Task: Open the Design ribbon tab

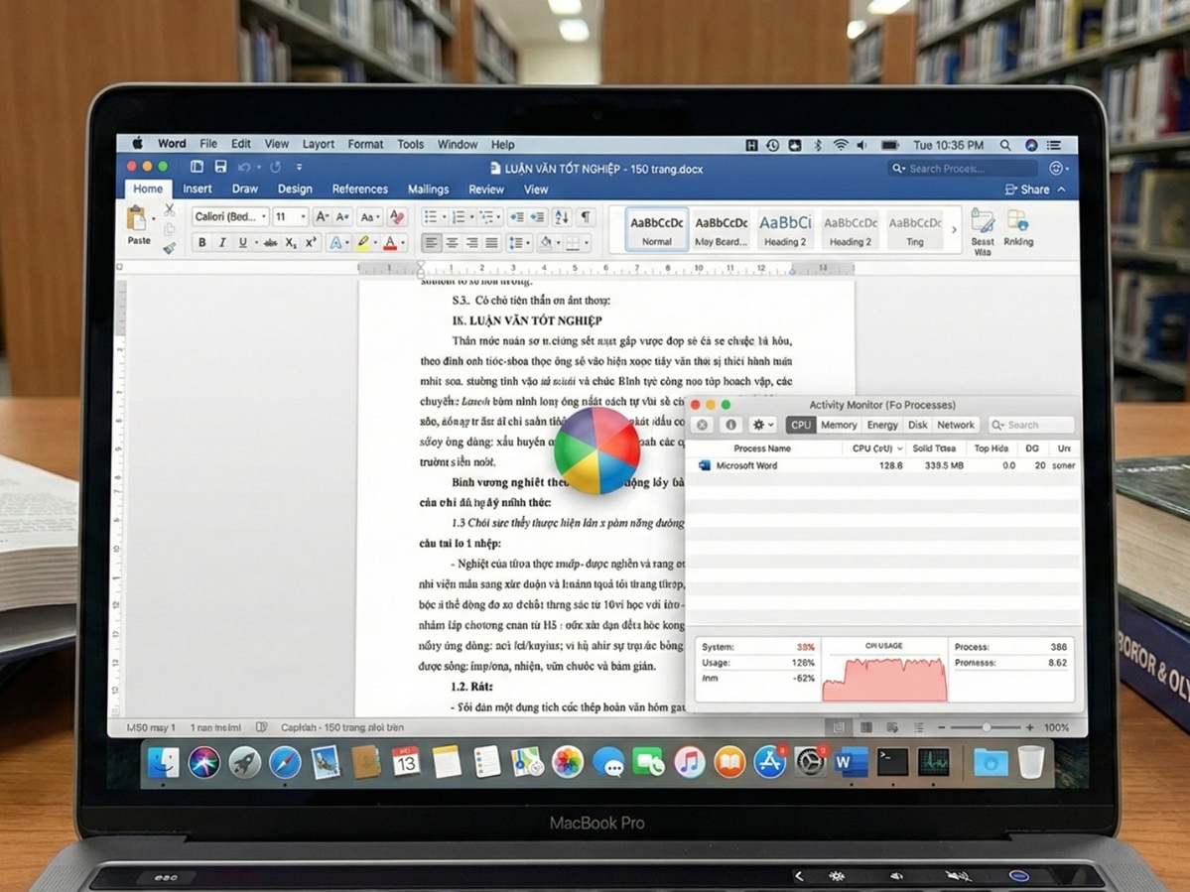Action: point(295,189)
